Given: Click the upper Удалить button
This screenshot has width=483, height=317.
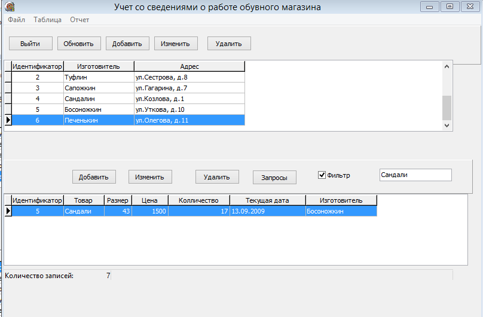Looking at the screenshot, I should pos(229,44).
